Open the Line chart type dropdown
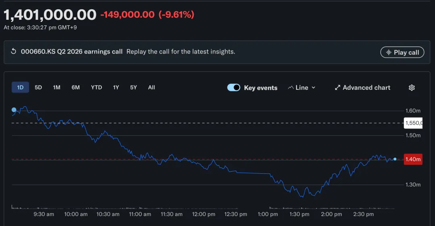The height and width of the screenshot is (226, 435). [302, 88]
